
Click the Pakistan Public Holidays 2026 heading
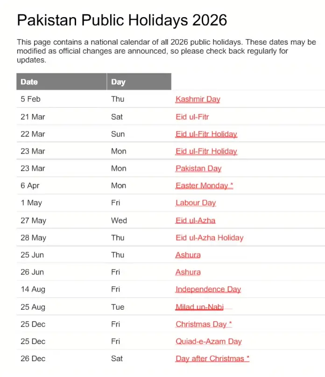point(122,20)
